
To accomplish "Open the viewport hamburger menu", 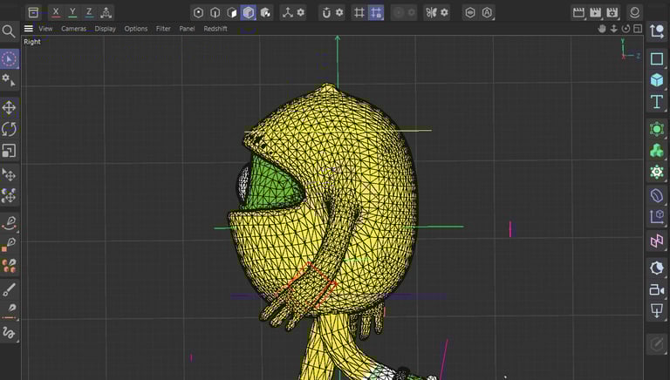I will pyautogui.click(x=29, y=29).
